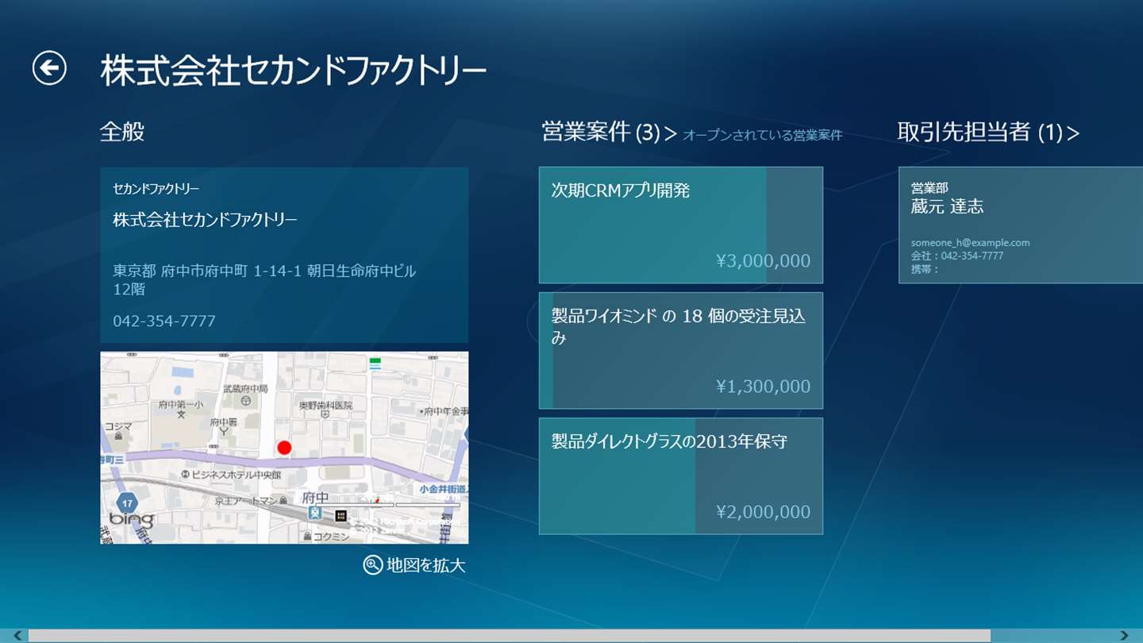Click the 全般 section heading

click(x=122, y=132)
